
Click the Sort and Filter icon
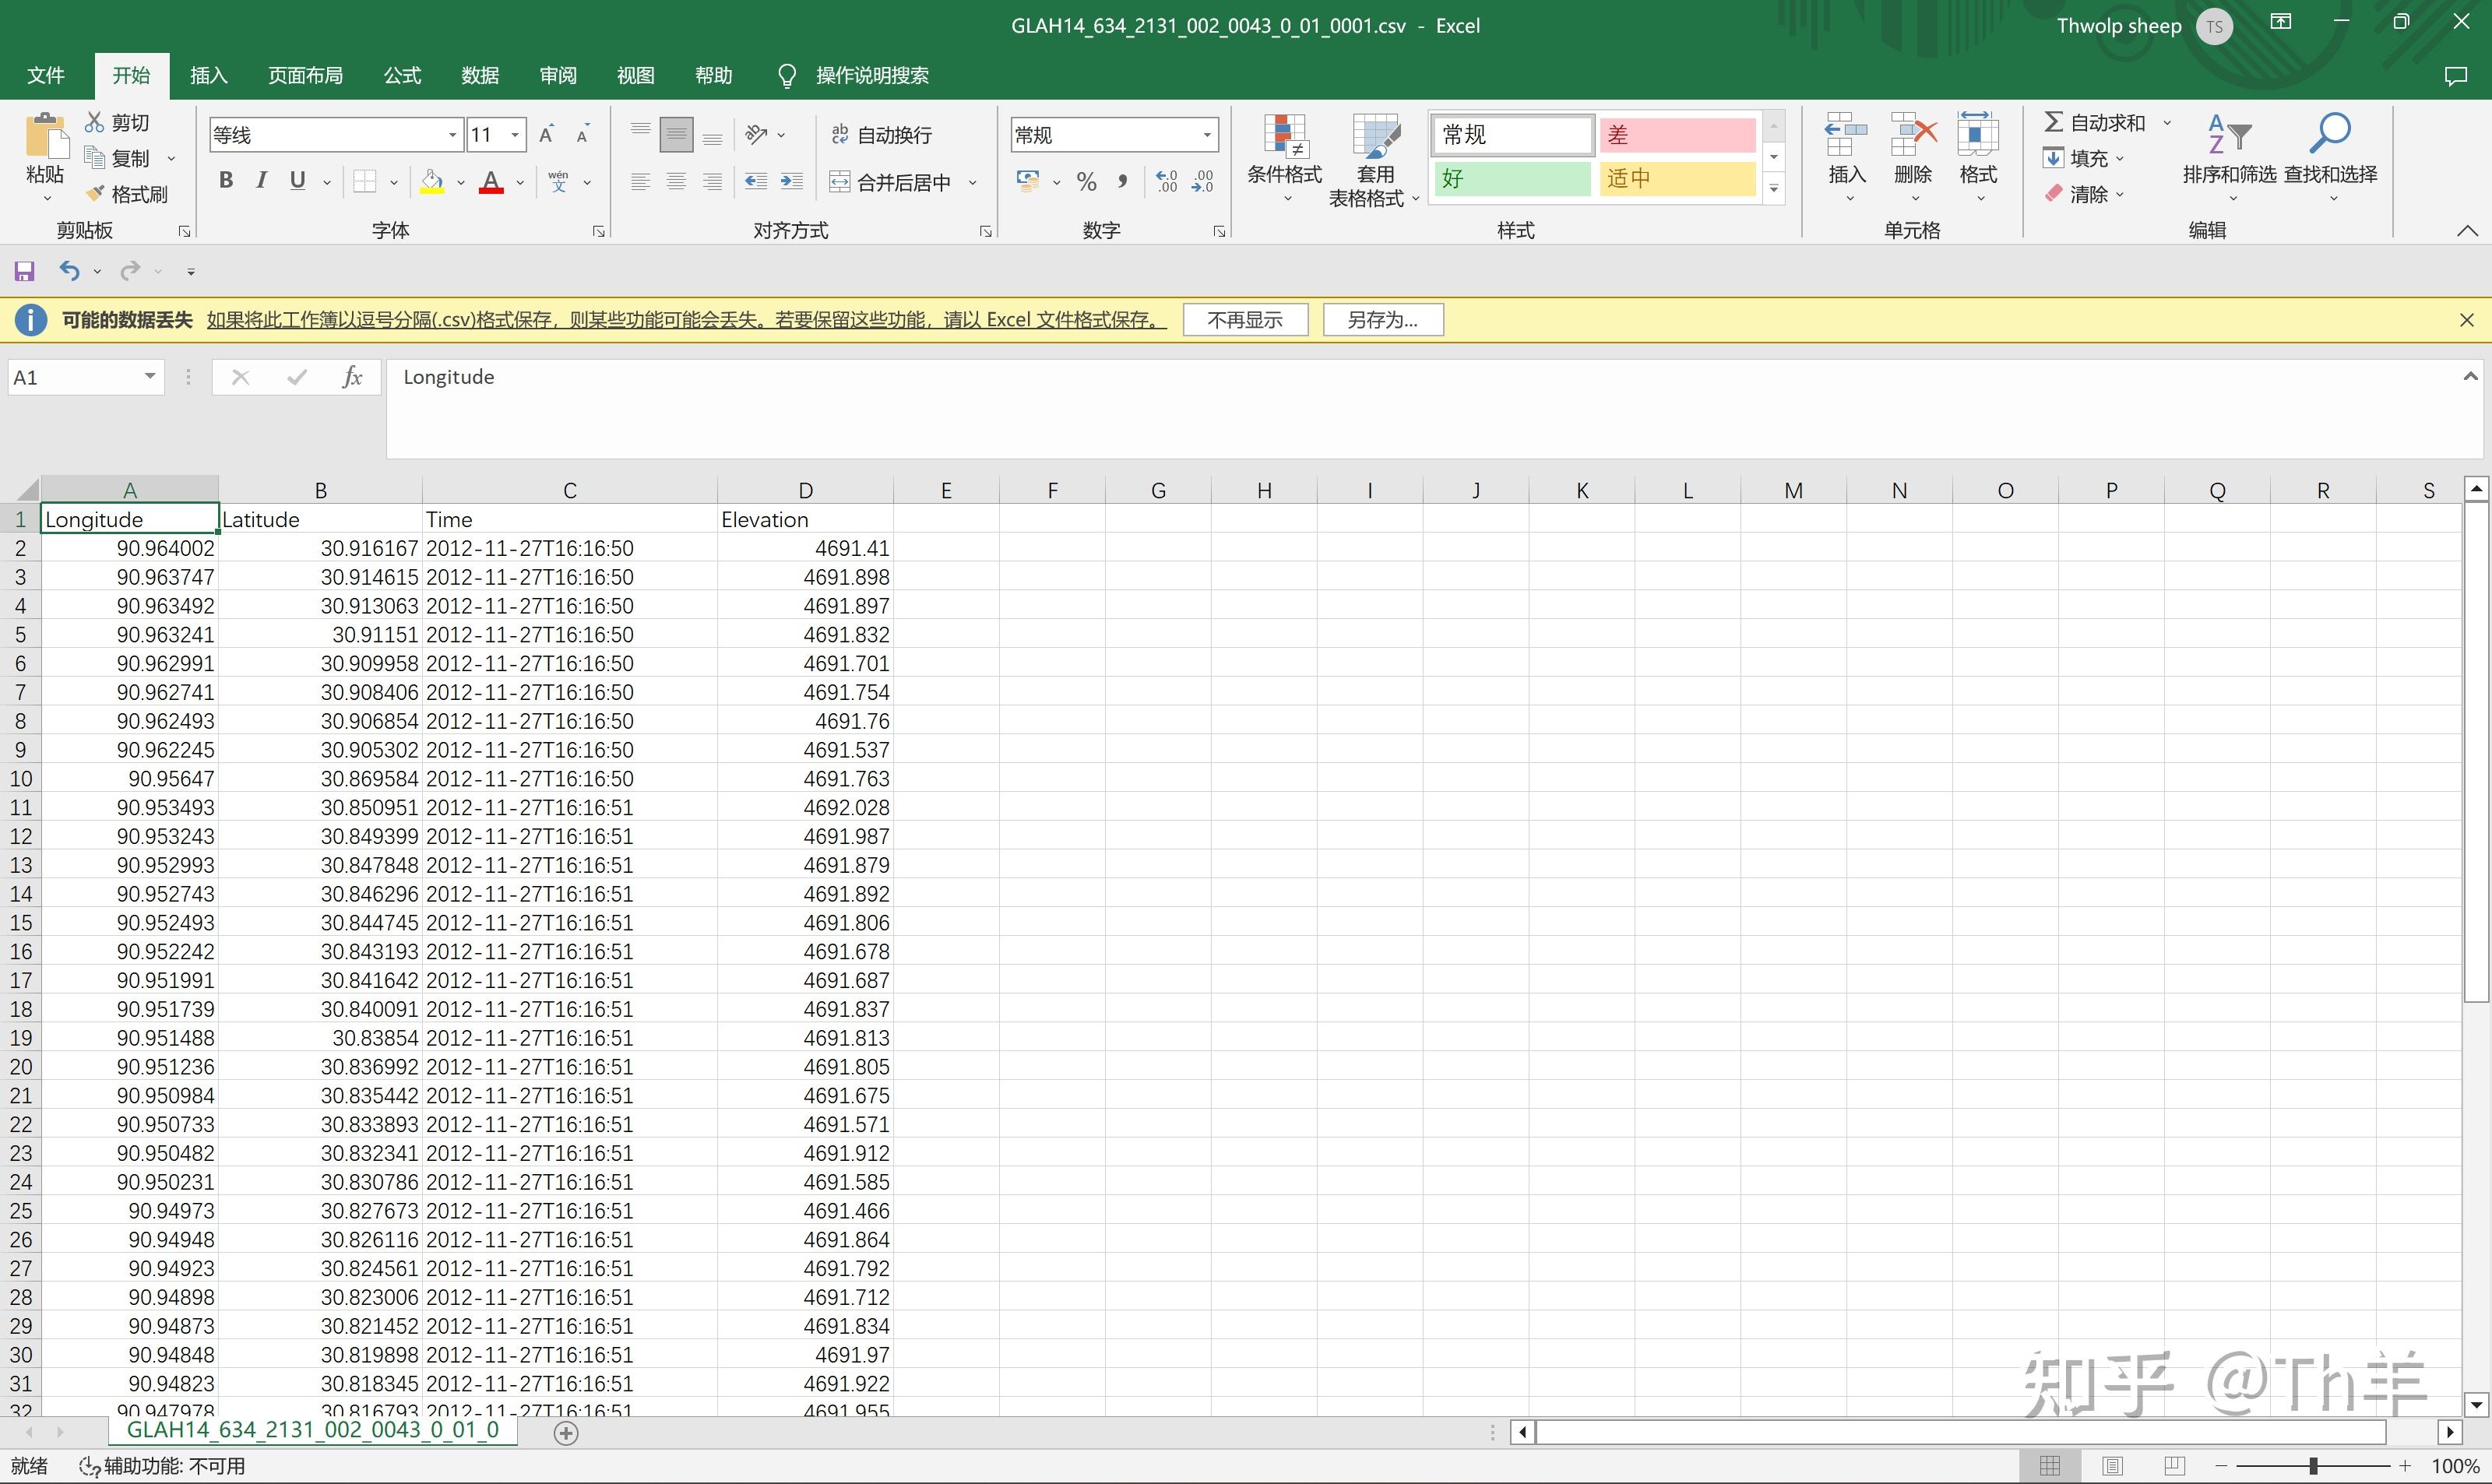(x=2229, y=135)
